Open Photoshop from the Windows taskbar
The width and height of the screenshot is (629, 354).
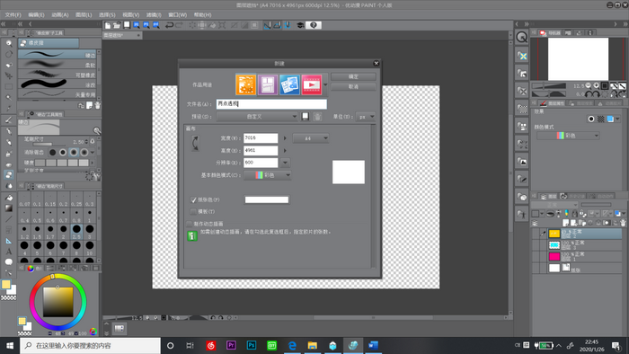pyautogui.click(x=252, y=345)
